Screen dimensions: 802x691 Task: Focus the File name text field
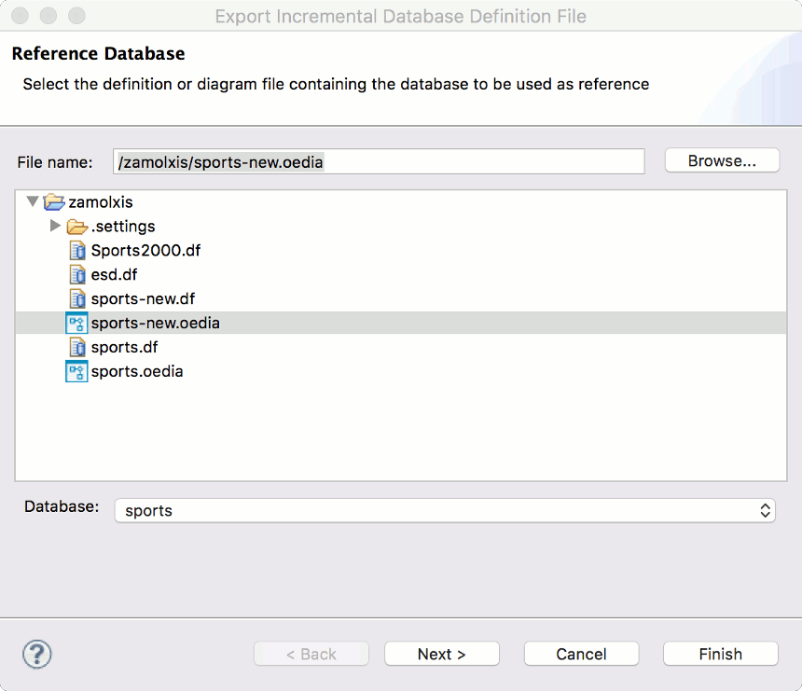click(379, 161)
